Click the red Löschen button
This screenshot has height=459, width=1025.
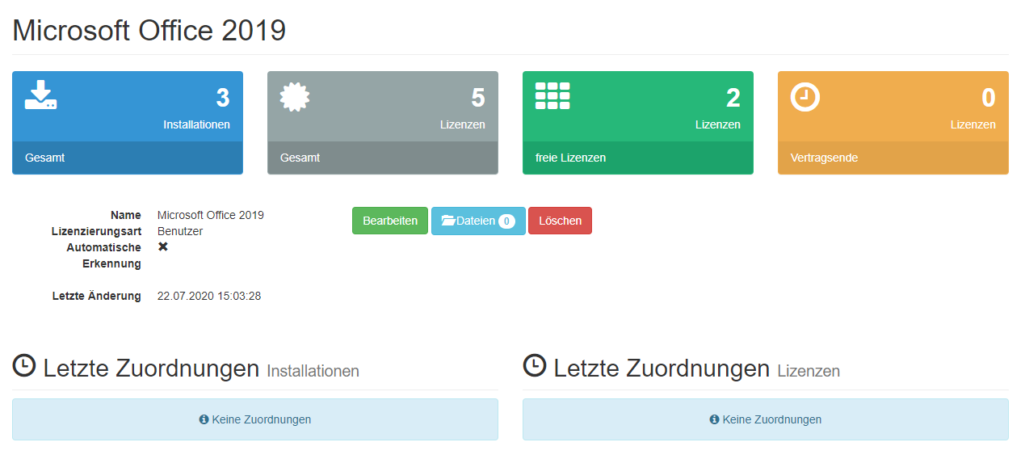[560, 221]
